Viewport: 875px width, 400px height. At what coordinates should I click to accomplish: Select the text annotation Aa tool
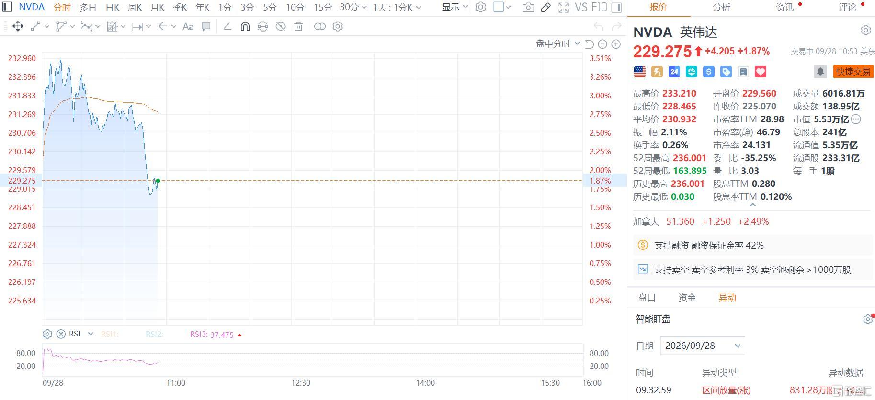click(188, 27)
